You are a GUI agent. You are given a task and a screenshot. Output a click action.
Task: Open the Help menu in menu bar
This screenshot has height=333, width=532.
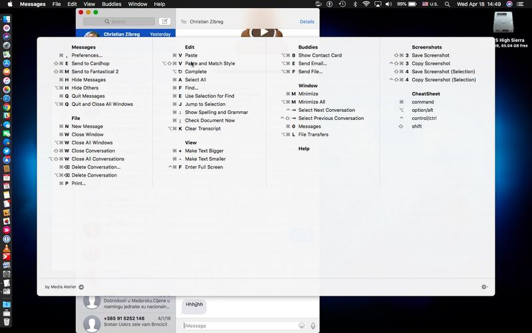159,4
